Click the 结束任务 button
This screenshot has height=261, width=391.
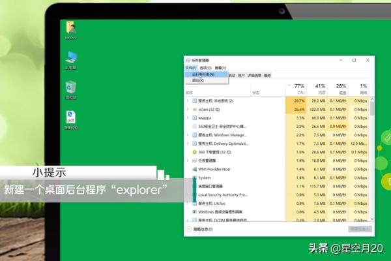(x=360, y=229)
